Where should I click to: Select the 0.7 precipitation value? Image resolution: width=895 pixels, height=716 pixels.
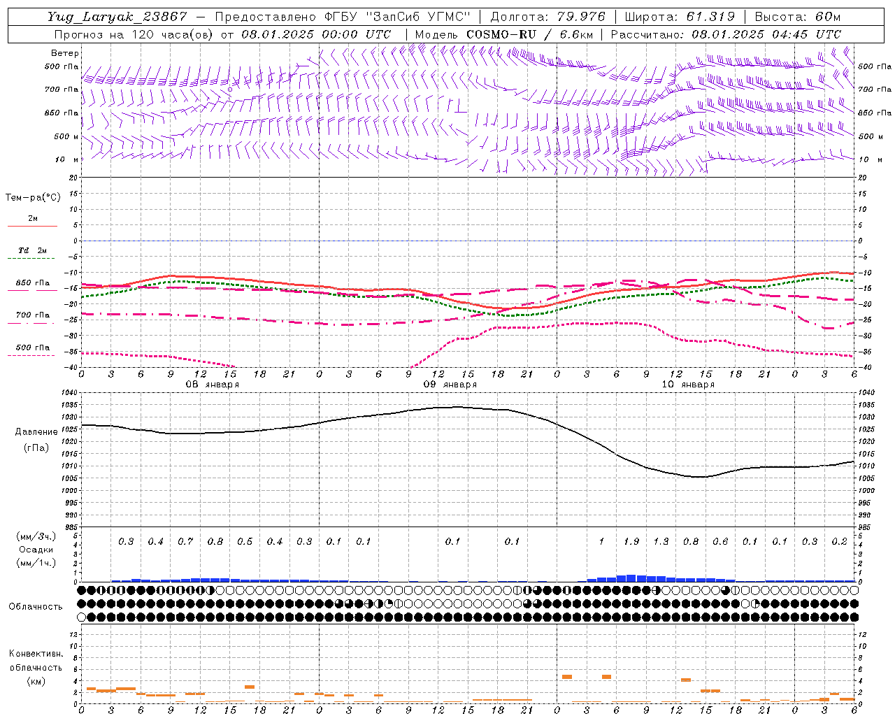click(x=185, y=541)
